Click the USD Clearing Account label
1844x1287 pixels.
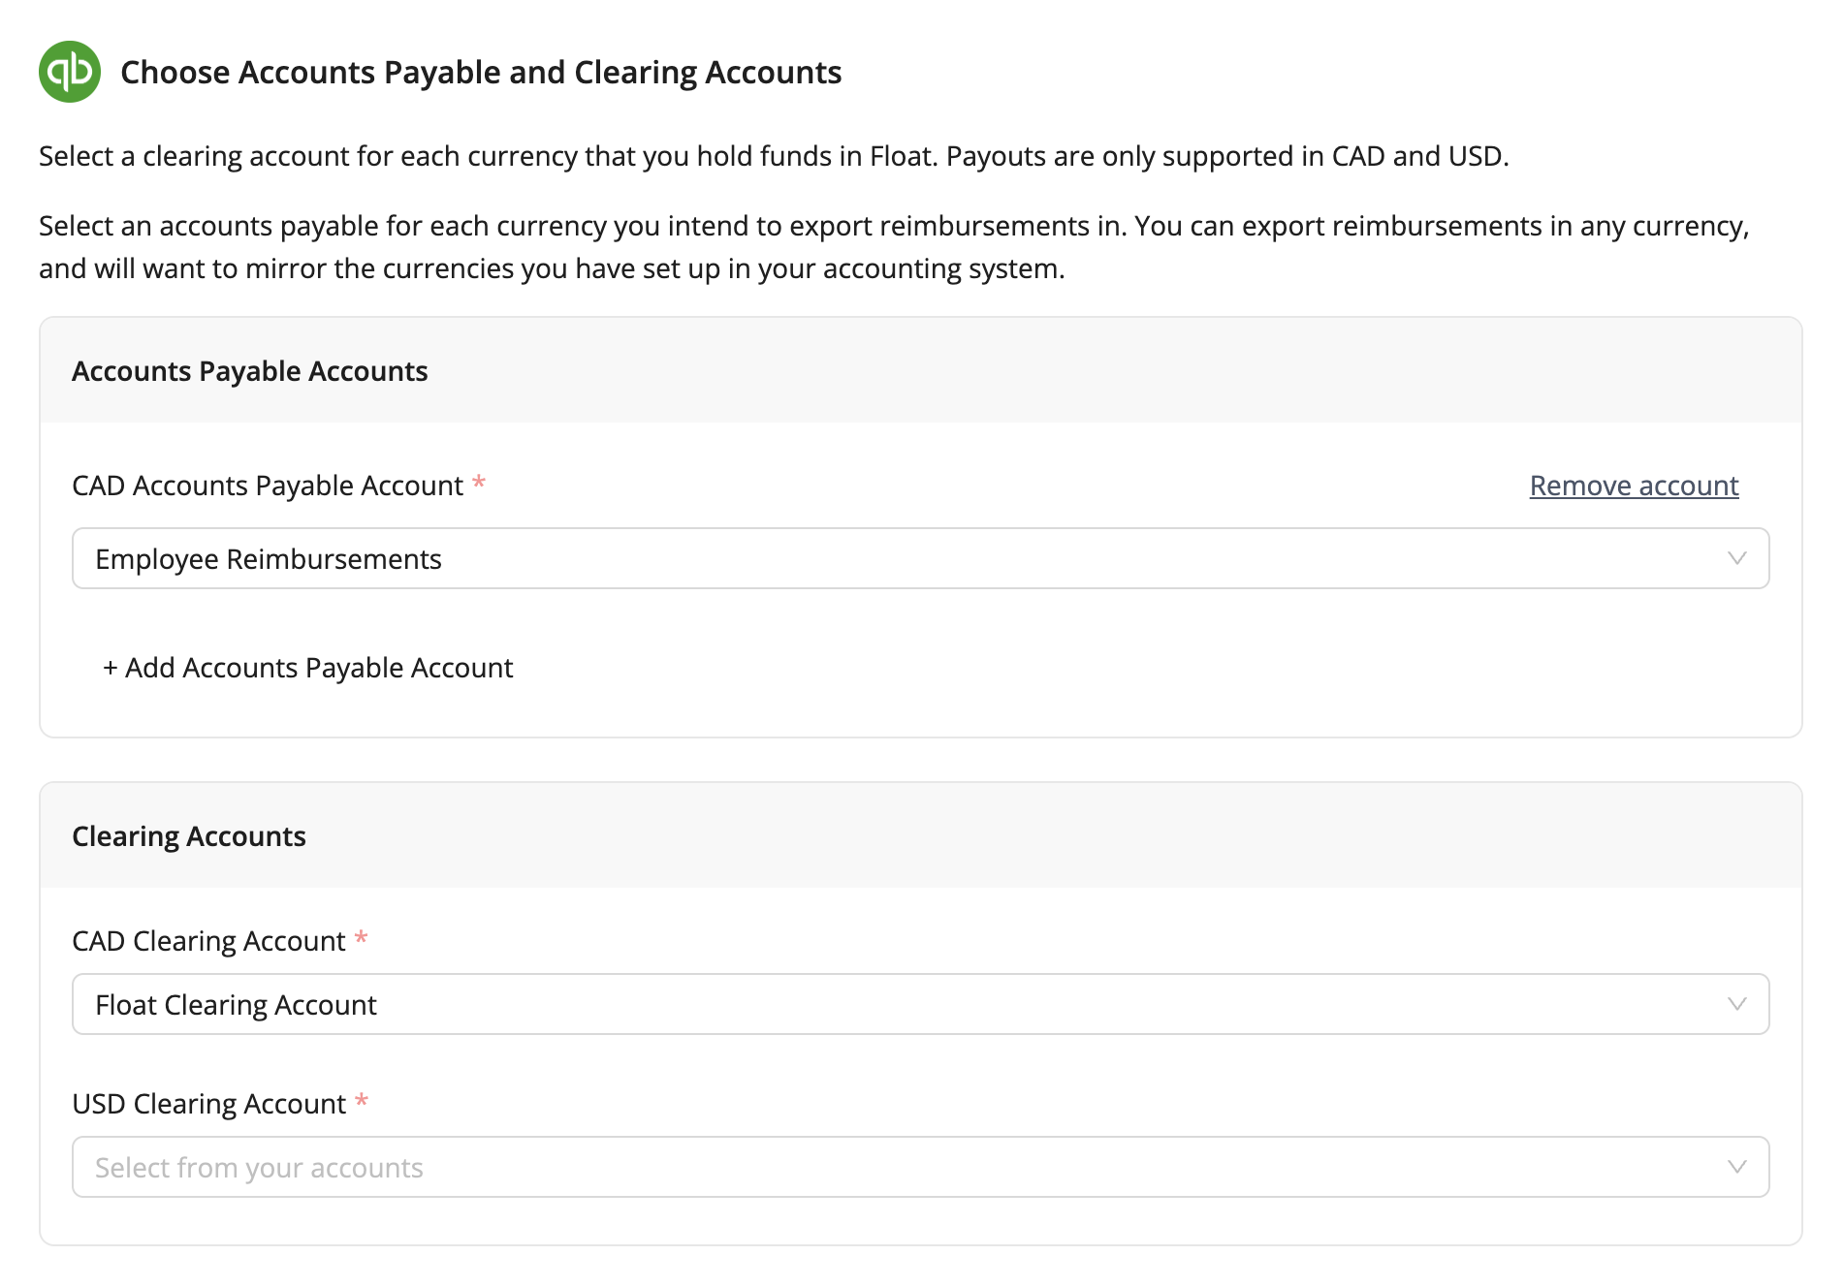tap(208, 1104)
